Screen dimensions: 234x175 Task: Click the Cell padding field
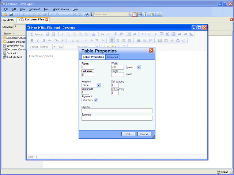(115, 93)
